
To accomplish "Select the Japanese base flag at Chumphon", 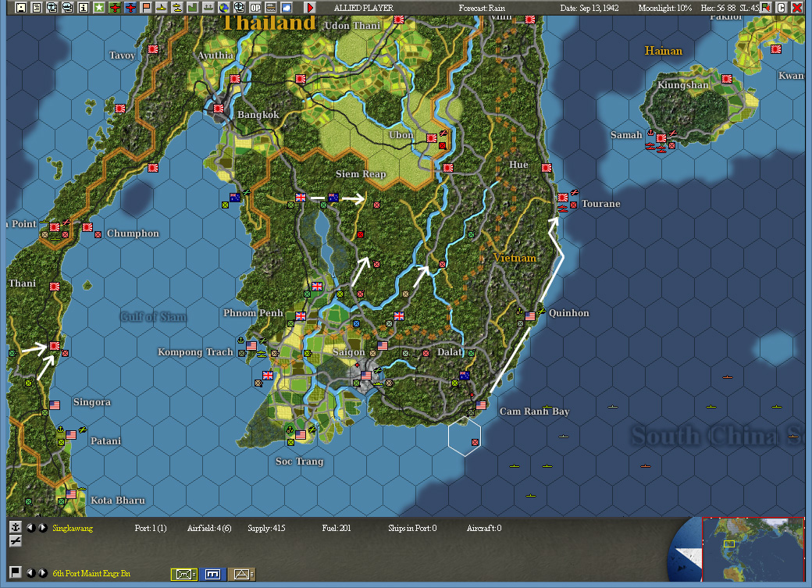I will tap(87, 227).
